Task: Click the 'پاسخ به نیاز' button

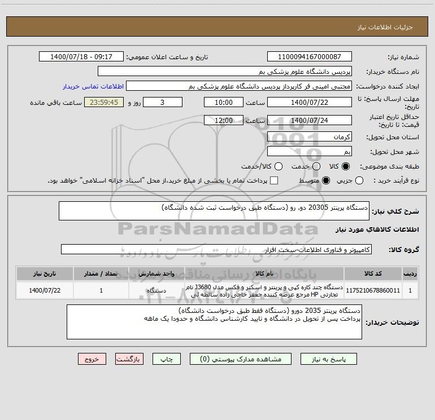Action: tap(328, 359)
